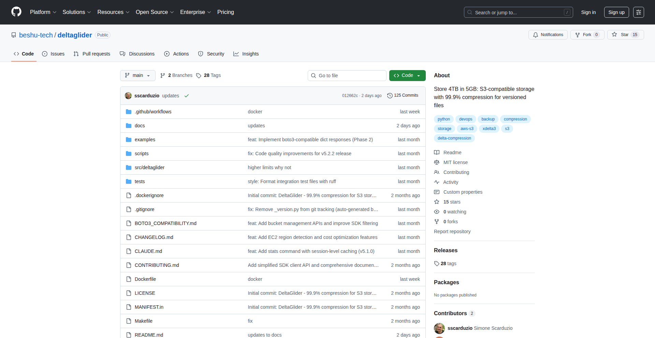Go to the Pricing page
655x338 pixels.
[225, 12]
